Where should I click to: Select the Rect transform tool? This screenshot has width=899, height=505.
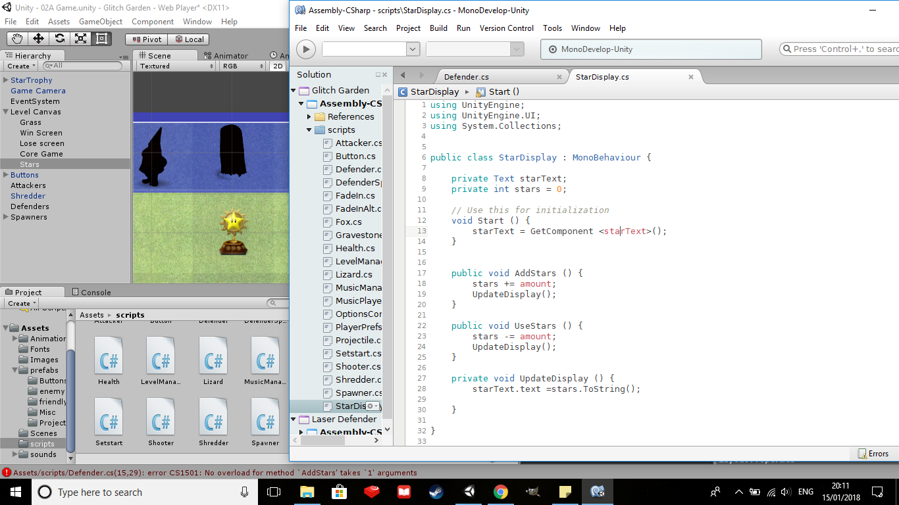coord(101,39)
